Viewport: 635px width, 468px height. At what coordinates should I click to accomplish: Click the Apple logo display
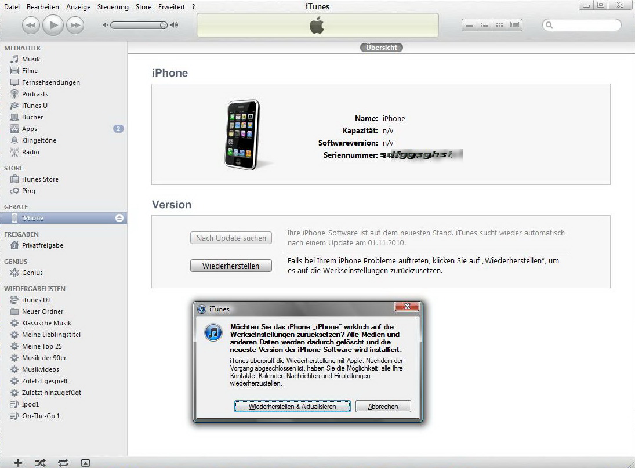tap(317, 26)
